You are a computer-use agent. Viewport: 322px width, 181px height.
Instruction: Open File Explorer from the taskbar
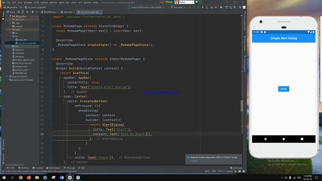point(37,177)
